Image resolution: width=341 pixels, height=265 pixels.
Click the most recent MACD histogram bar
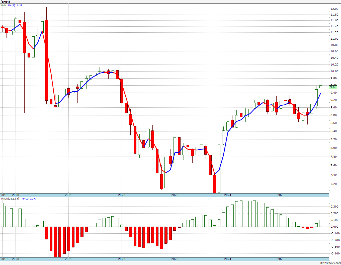pyautogui.click(x=321, y=223)
